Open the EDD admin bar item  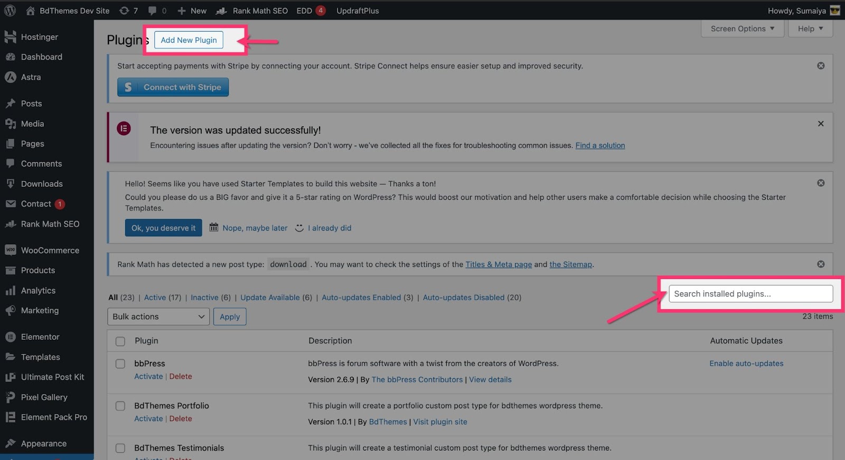point(311,11)
